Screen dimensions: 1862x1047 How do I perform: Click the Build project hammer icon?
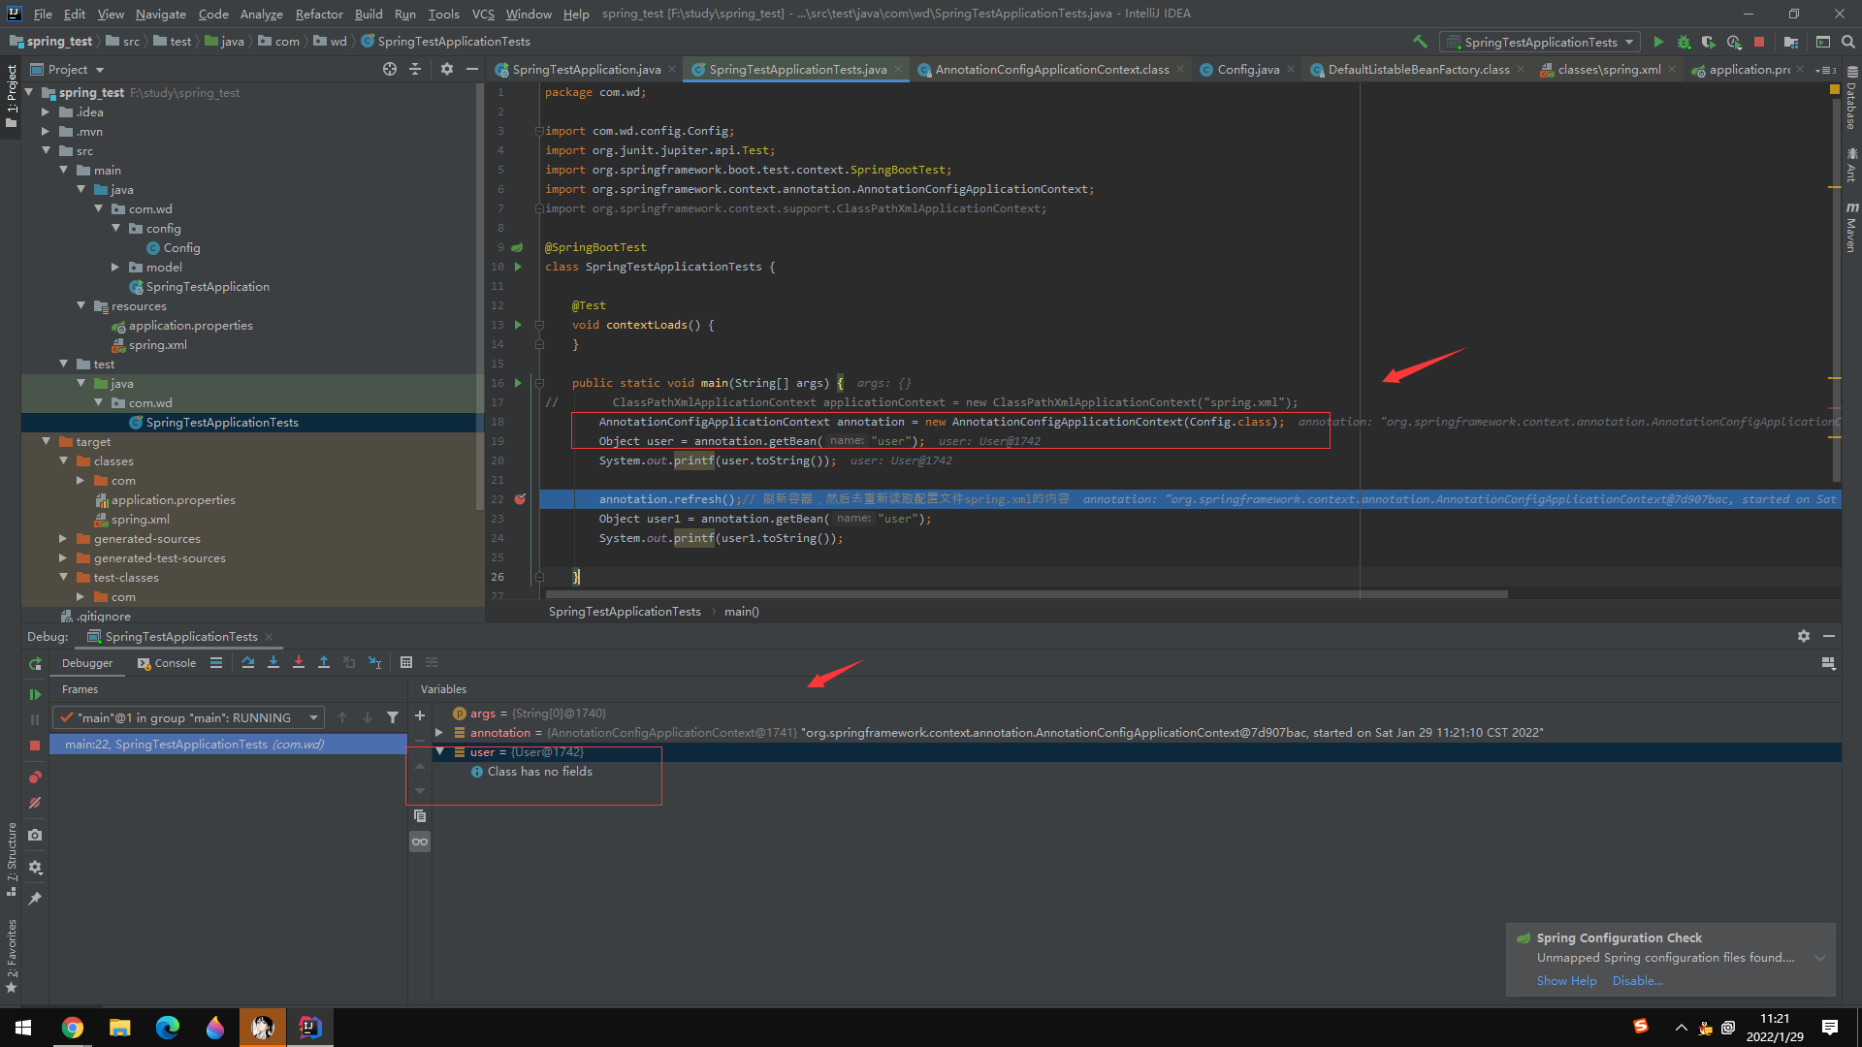coord(1420,42)
